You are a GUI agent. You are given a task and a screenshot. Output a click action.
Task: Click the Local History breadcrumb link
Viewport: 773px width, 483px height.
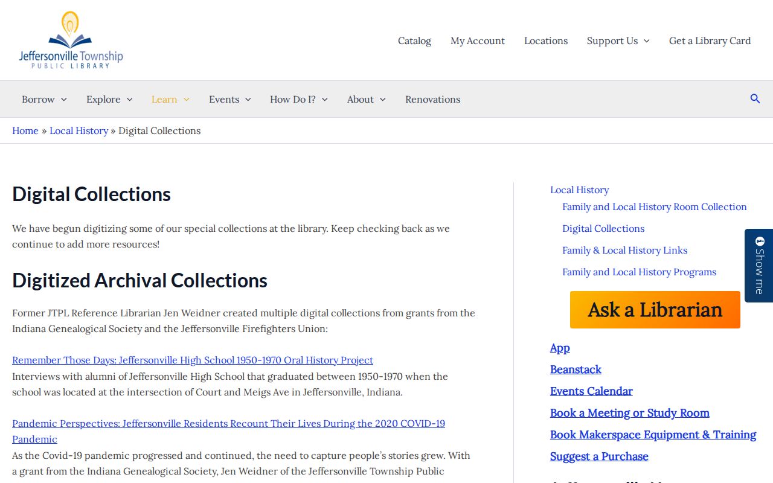(79, 131)
